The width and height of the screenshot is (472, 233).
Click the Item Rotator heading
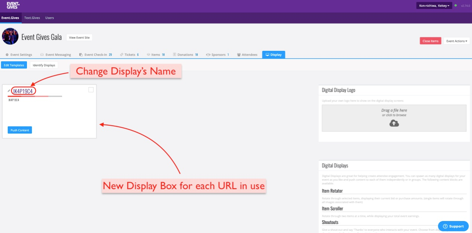(x=332, y=191)
